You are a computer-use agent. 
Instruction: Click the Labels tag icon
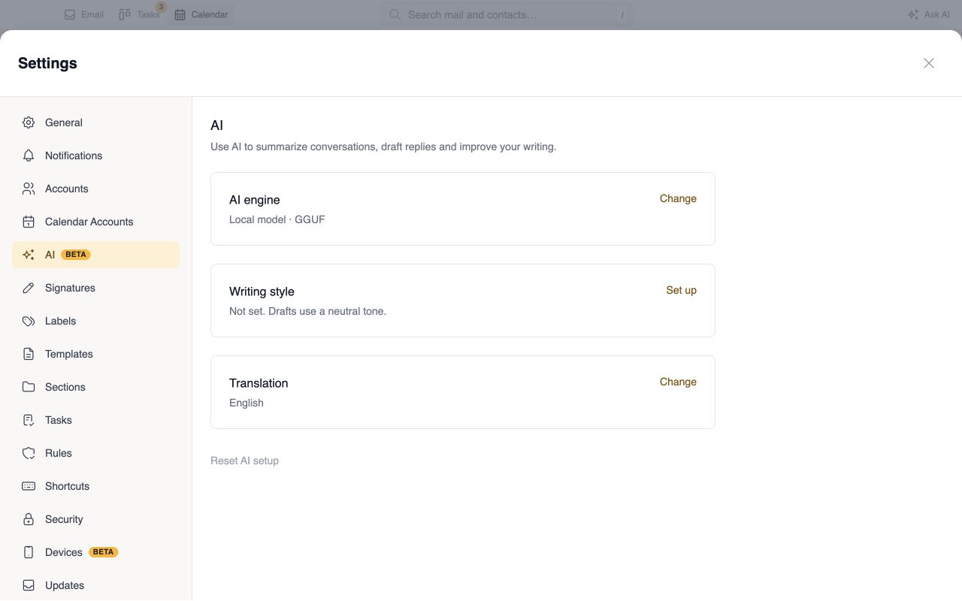(x=29, y=321)
